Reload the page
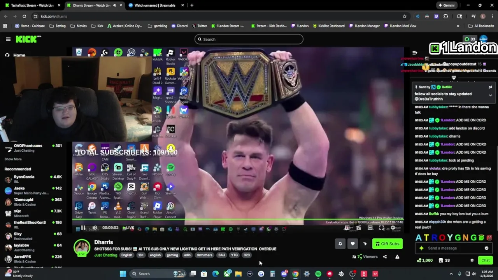This screenshot has height=280, width=498. point(25,16)
